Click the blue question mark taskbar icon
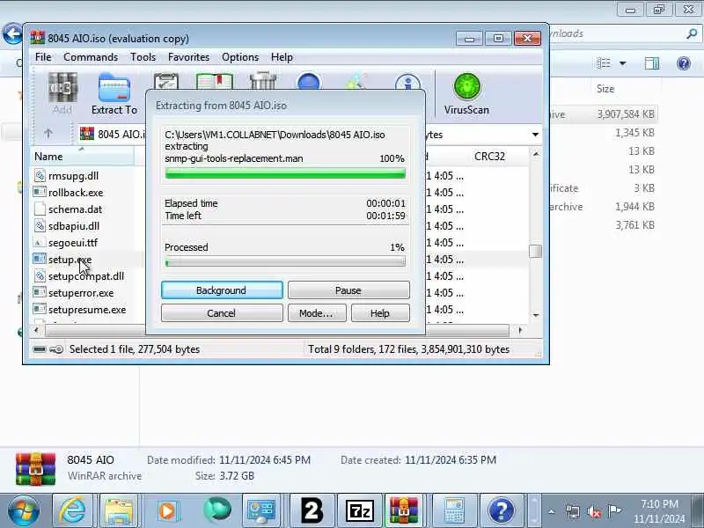Image resolution: width=704 pixels, height=528 pixels. pyautogui.click(x=501, y=510)
